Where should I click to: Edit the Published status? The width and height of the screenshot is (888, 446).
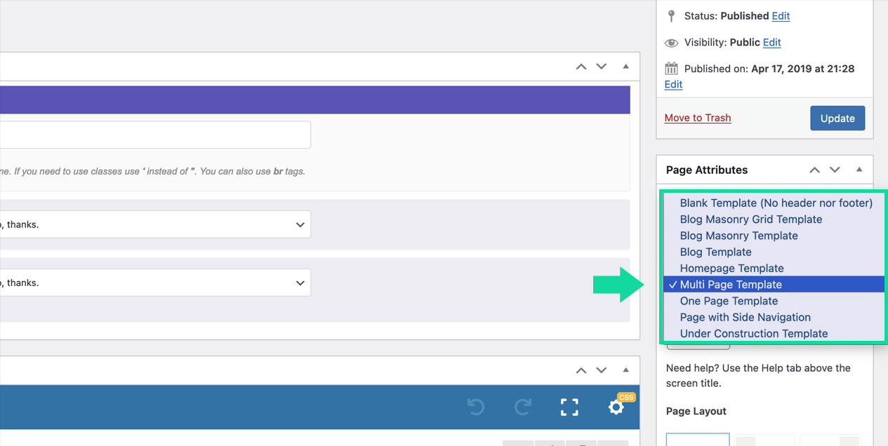pos(781,16)
